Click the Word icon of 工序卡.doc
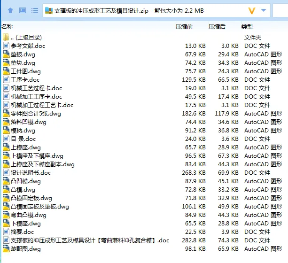Screen dimensions: 288x263 6,79
